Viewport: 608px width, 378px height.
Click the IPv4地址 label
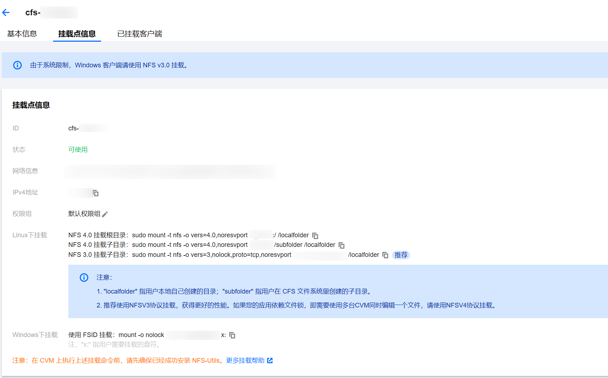[x=25, y=192]
